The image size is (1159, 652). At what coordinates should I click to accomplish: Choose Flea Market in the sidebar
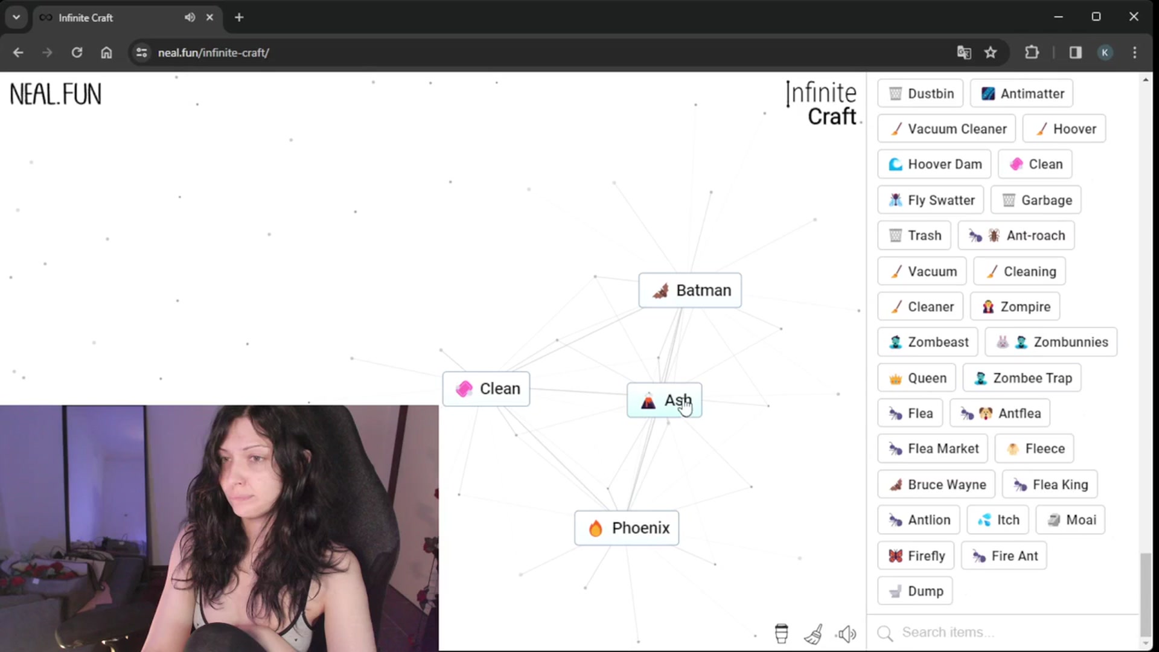[933, 449]
